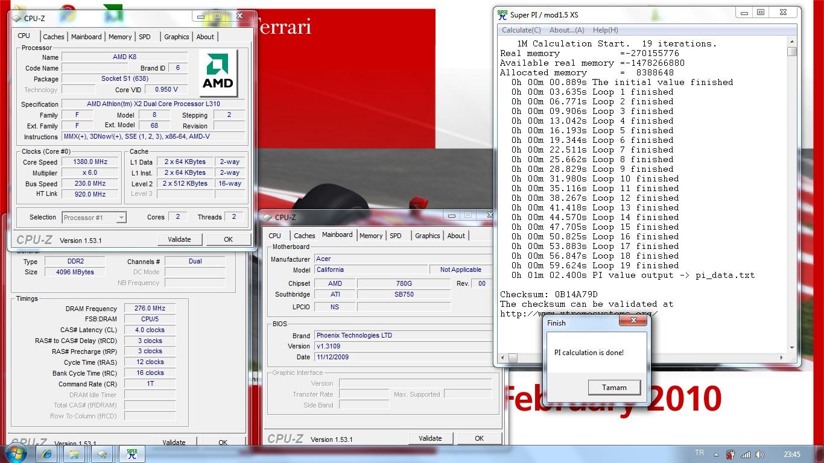Open the Caches tab in the CPU-Z processor window
This screenshot has width=824, height=463.
[x=54, y=37]
